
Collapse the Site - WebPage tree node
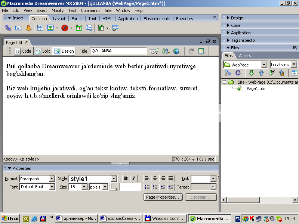point(225,82)
